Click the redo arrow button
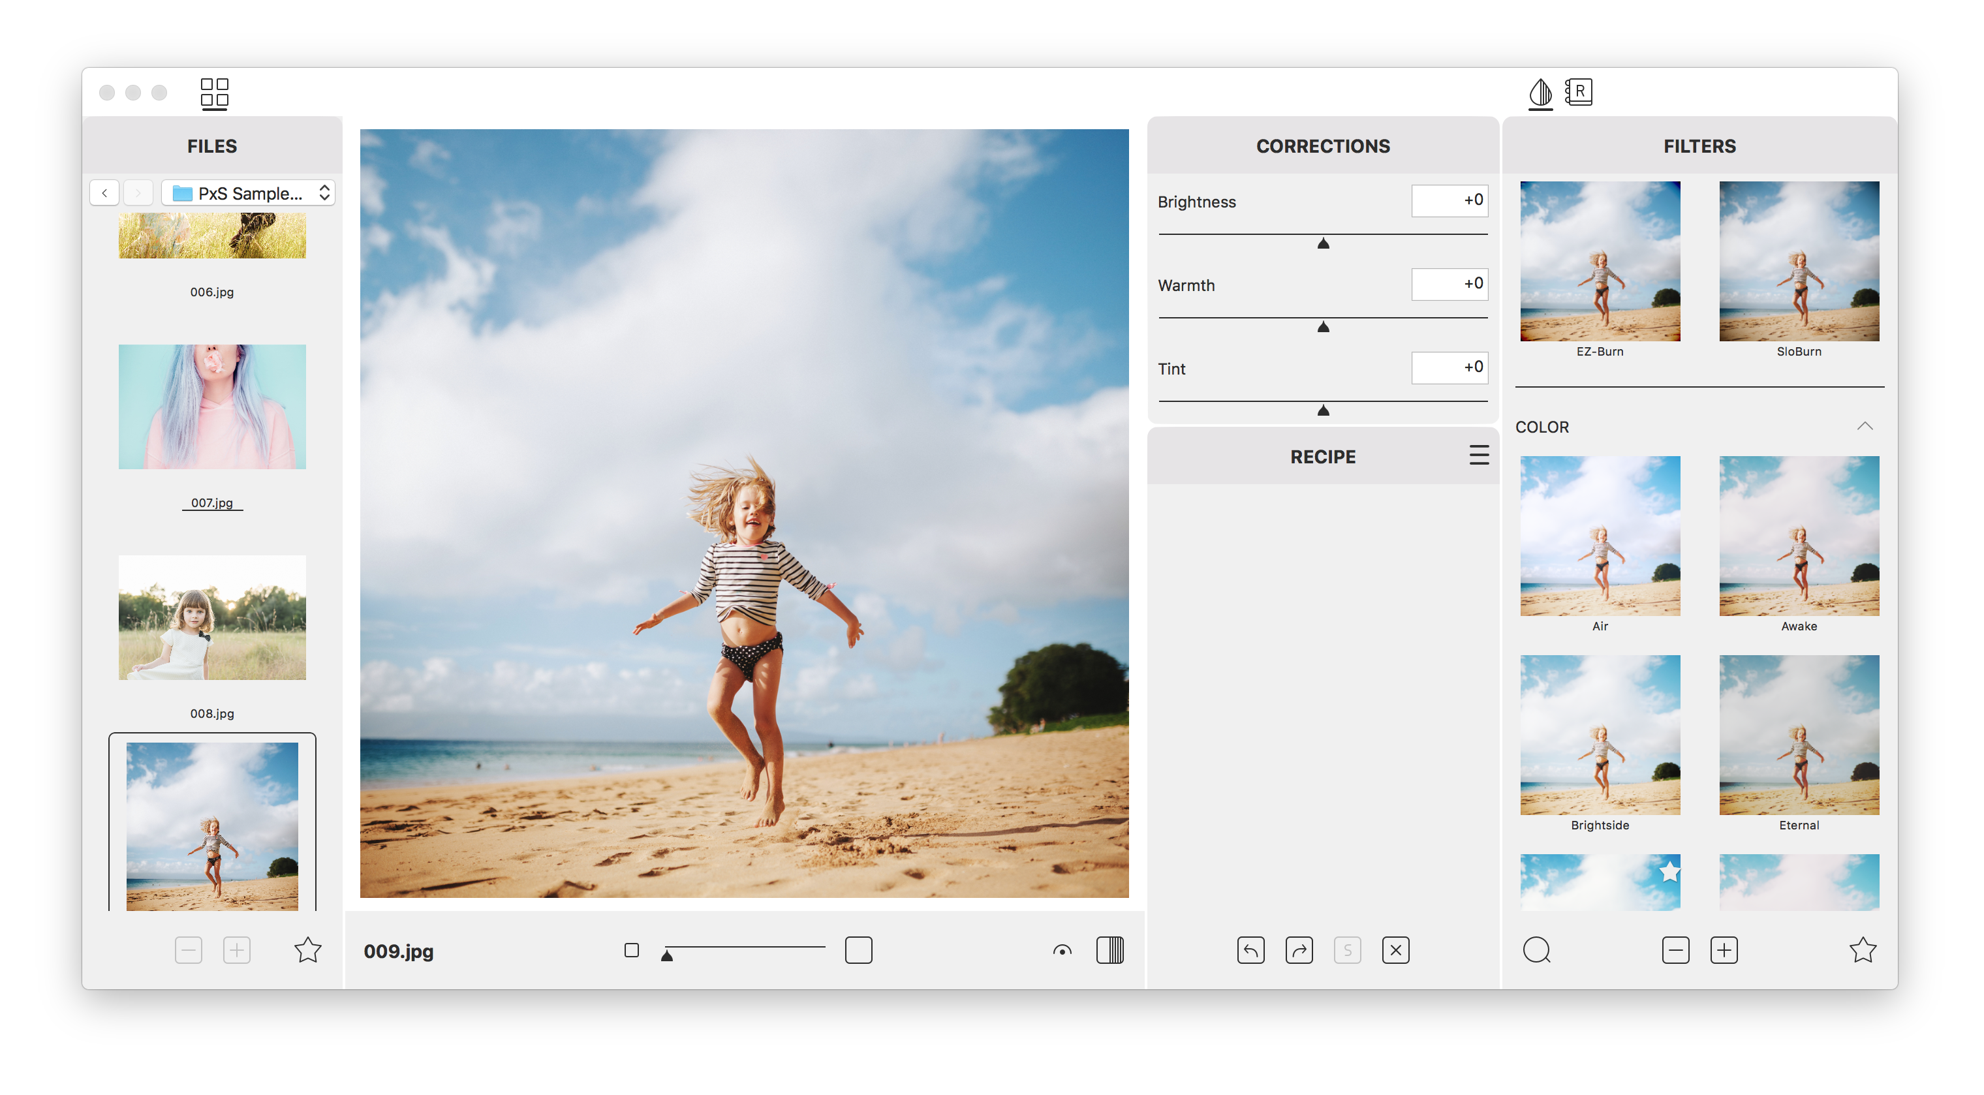 (1299, 950)
